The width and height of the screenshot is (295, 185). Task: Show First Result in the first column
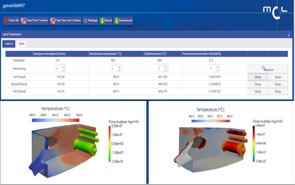tap(257, 77)
